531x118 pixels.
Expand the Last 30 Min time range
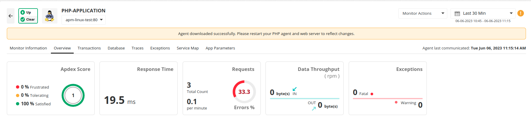(483, 13)
